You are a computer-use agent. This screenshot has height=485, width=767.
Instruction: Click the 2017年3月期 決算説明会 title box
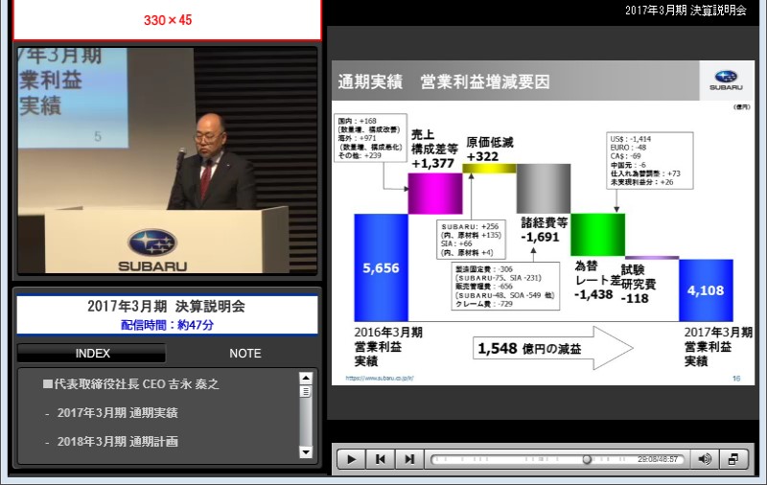pos(167,314)
